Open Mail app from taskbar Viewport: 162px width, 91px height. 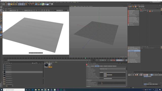point(42,90)
